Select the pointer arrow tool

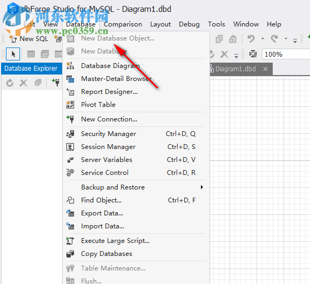pos(13,54)
